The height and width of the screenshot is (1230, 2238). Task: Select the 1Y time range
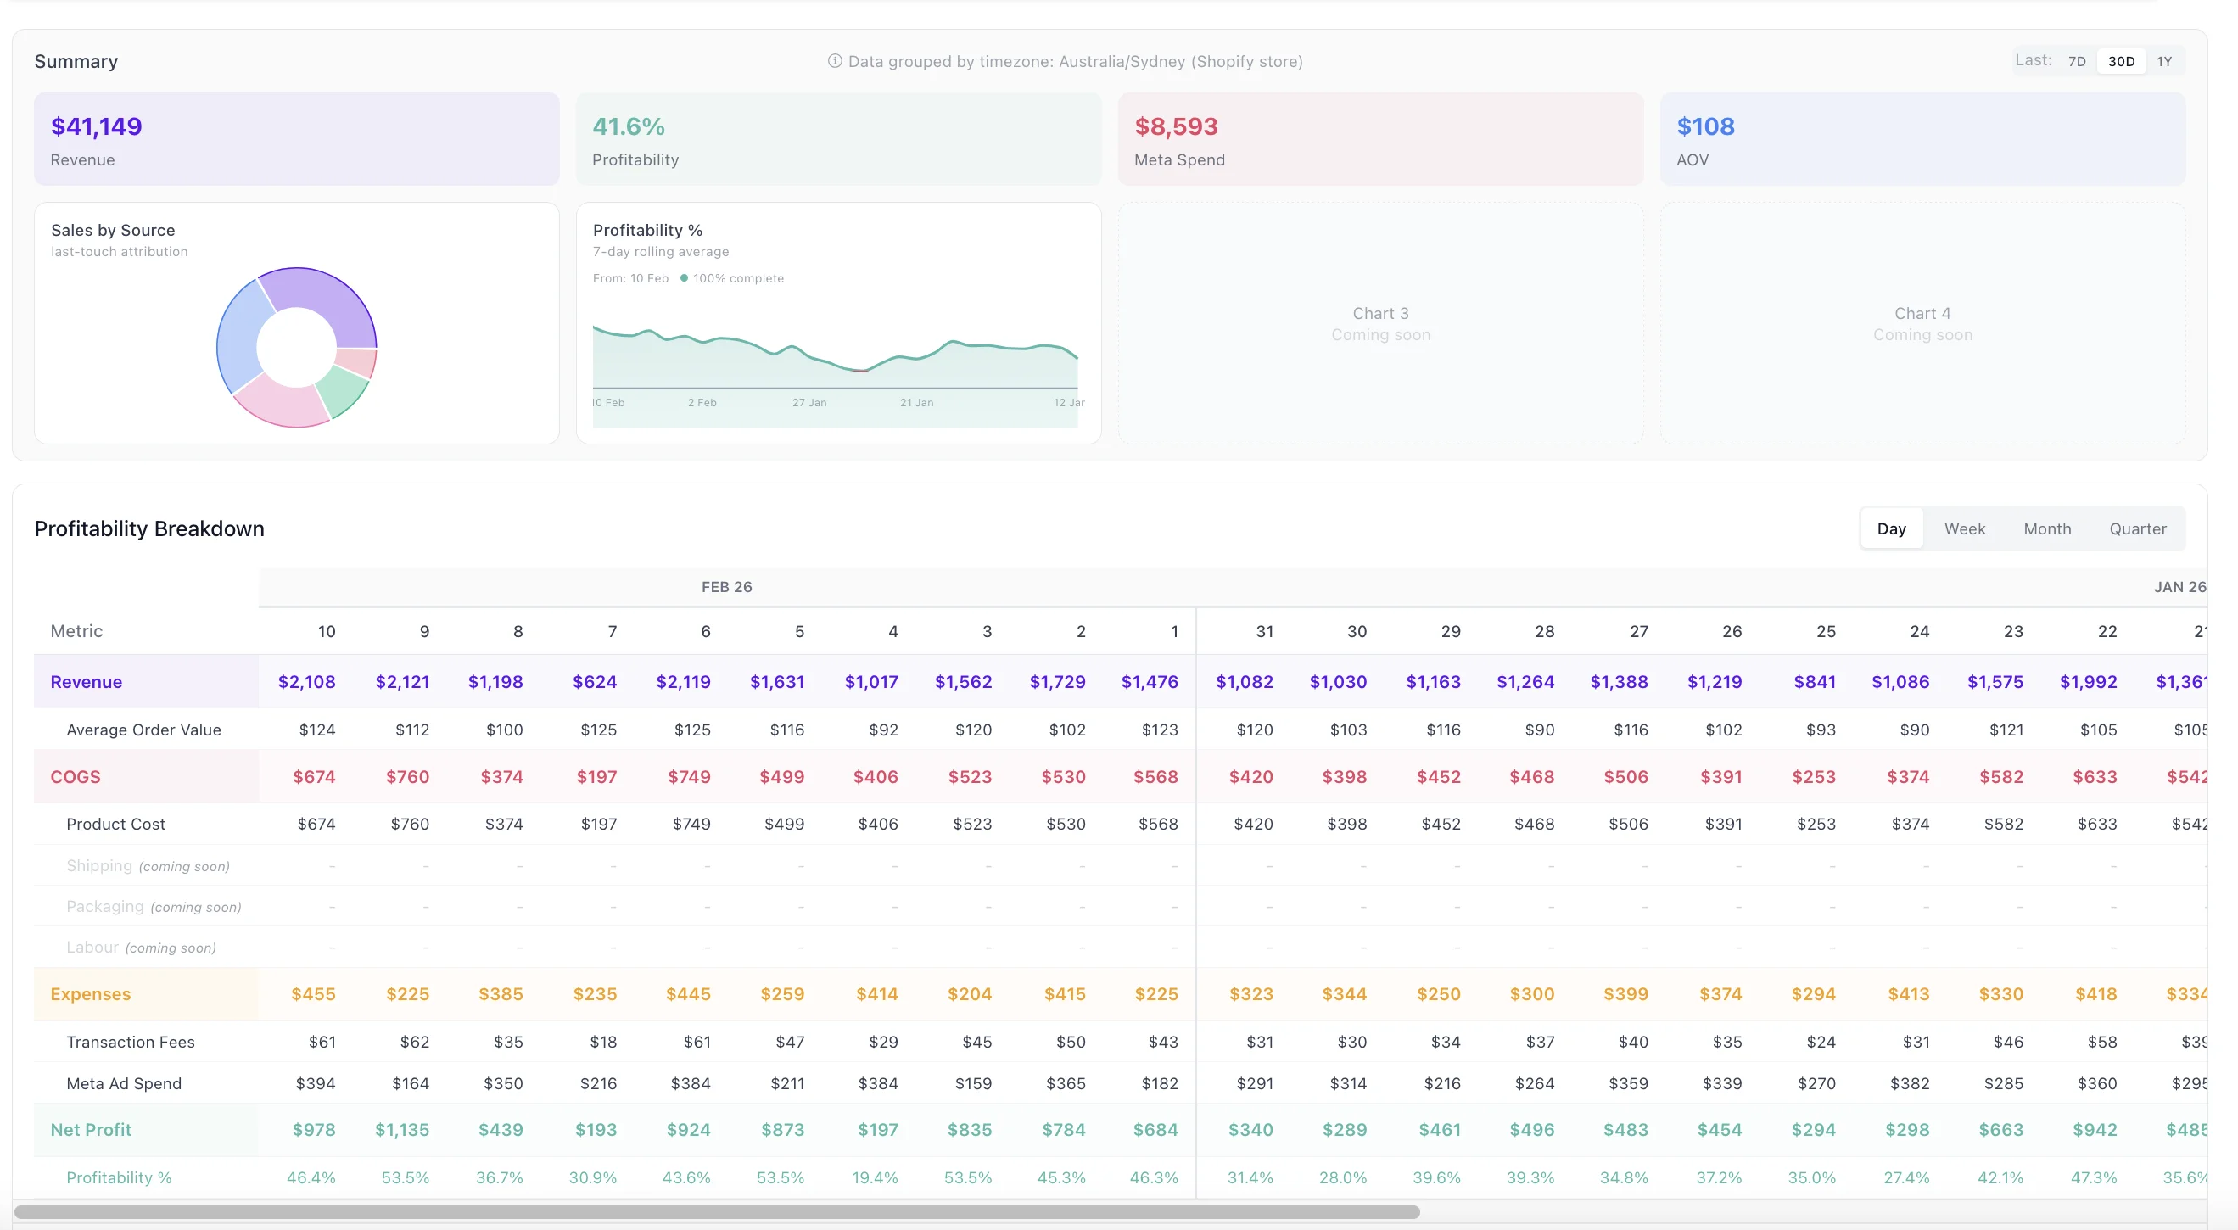click(x=2164, y=61)
